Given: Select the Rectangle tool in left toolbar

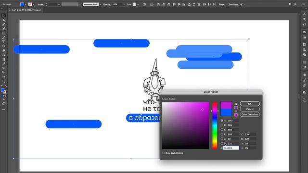Looking at the screenshot, I should pos(3,33).
